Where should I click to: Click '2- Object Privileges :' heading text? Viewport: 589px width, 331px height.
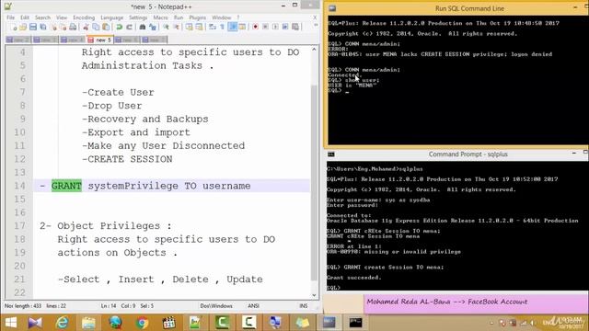pos(106,226)
